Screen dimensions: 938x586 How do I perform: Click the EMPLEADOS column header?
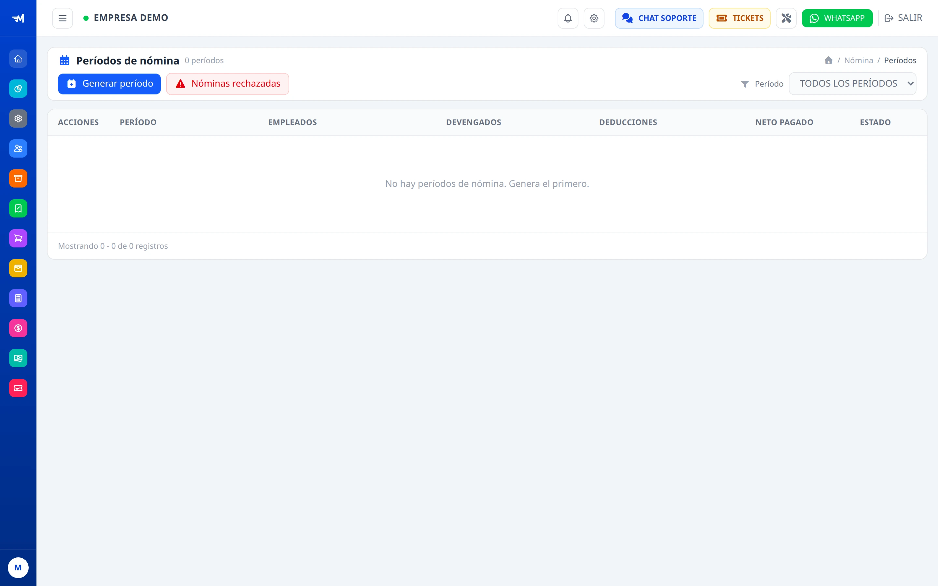(x=293, y=122)
